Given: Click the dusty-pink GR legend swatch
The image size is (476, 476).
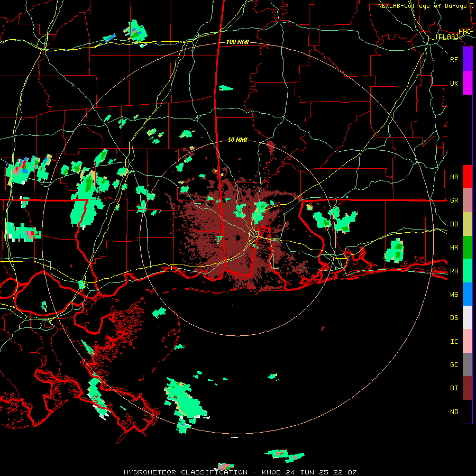Looking at the screenshot, I should click(x=467, y=200).
